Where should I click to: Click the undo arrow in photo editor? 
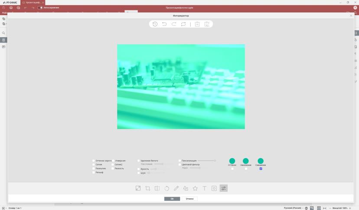164,24
